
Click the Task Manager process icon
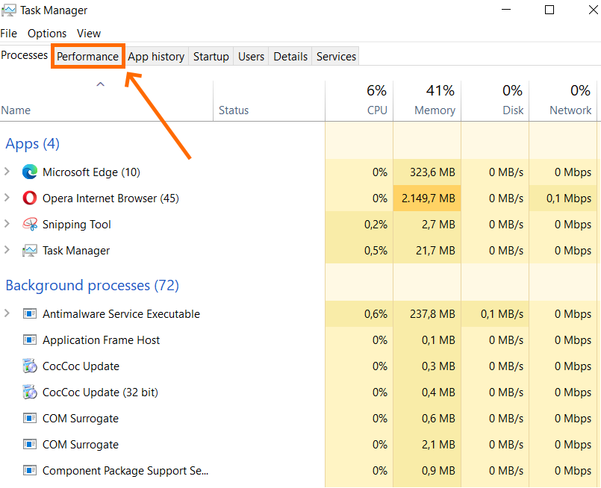pyautogui.click(x=30, y=251)
